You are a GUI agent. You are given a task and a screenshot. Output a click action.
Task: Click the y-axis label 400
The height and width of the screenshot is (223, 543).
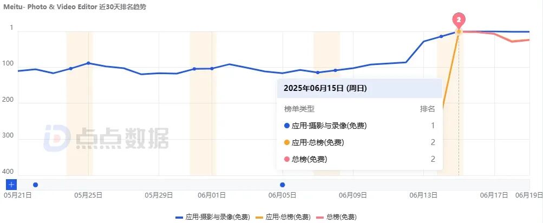pyautogui.click(x=9, y=172)
